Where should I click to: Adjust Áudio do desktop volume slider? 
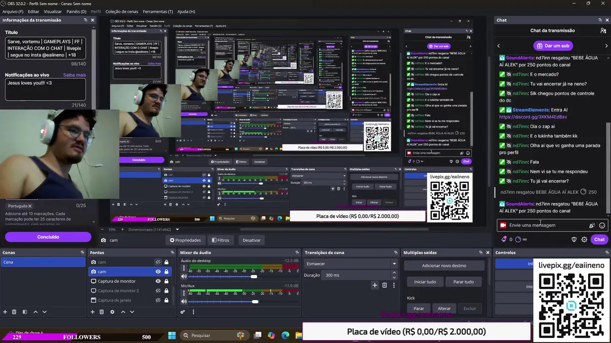pos(253,276)
